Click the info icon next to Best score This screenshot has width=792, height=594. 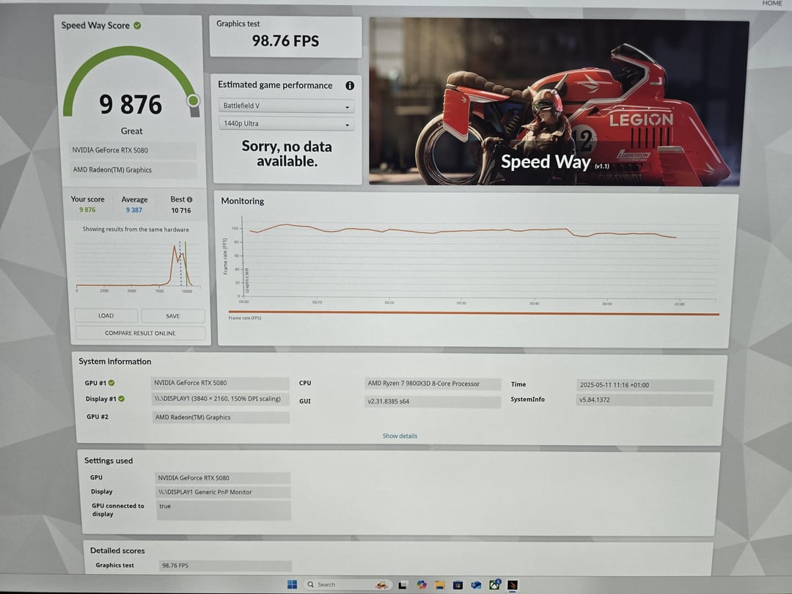tap(189, 199)
